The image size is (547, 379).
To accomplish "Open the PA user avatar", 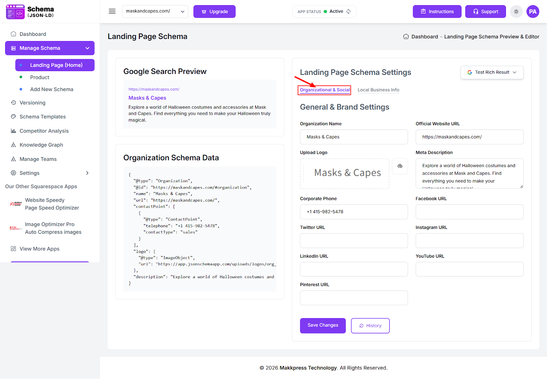I will tap(533, 12).
